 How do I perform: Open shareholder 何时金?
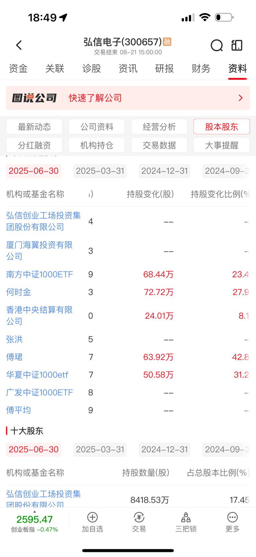pyautogui.click(x=18, y=292)
